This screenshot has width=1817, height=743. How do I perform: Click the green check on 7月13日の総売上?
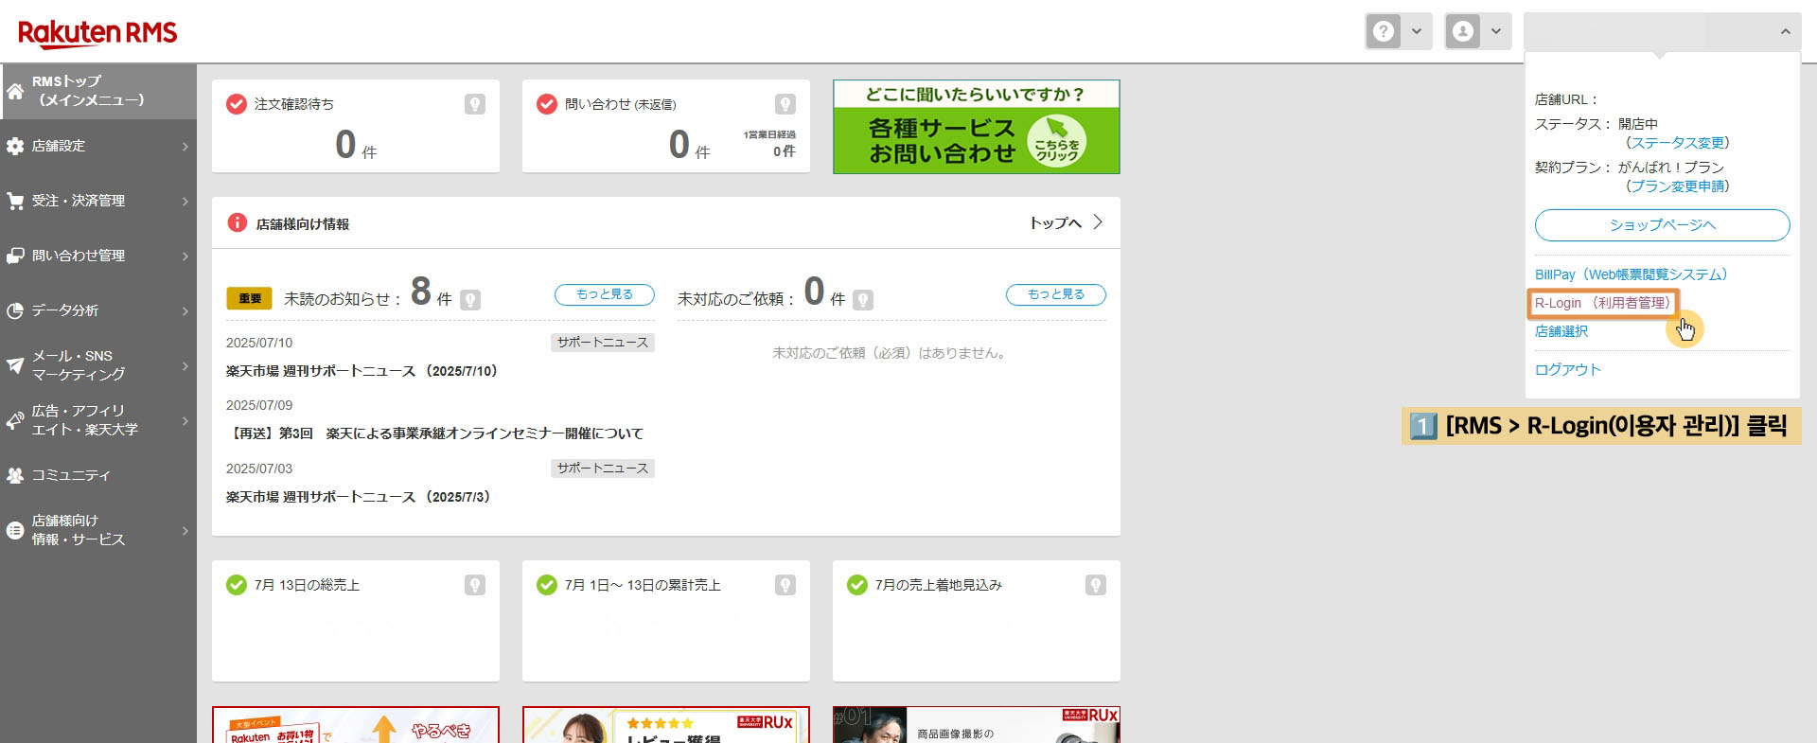pos(237,585)
